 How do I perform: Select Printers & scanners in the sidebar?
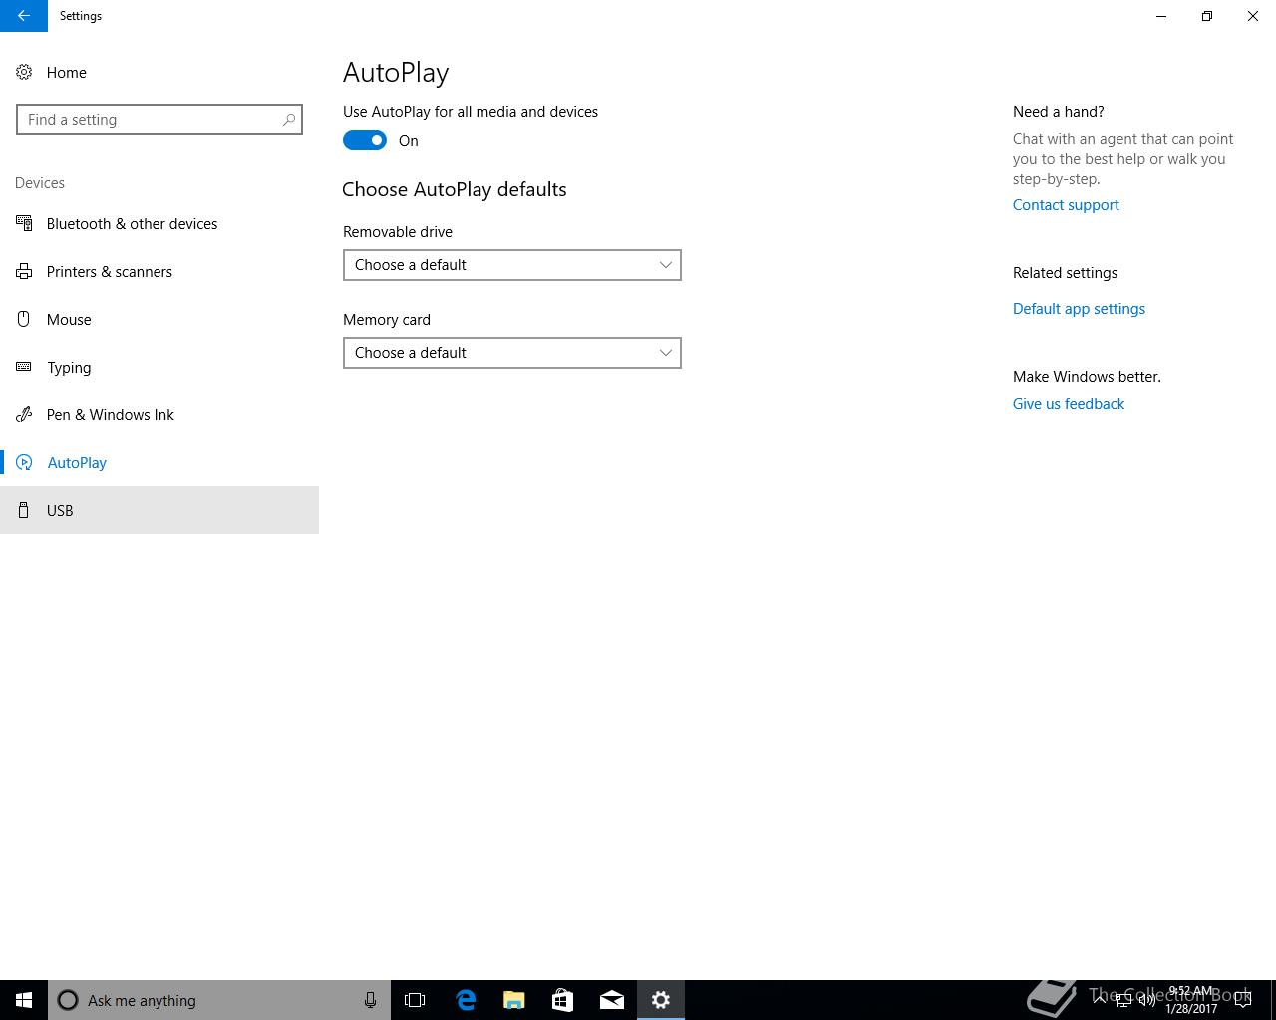(159, 272)
